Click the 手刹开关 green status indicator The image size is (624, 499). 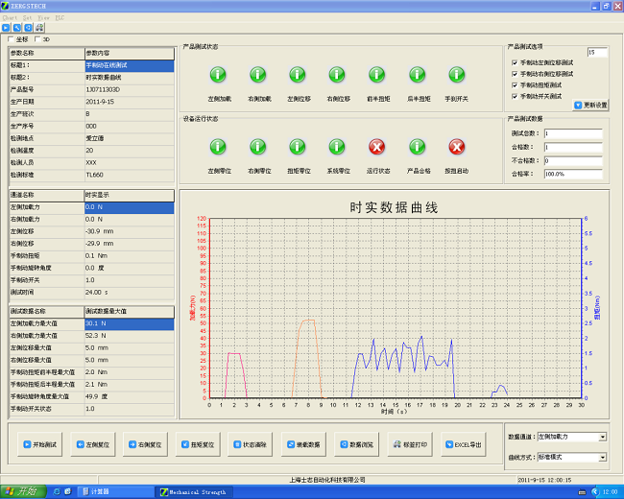[x=457, y=75]
